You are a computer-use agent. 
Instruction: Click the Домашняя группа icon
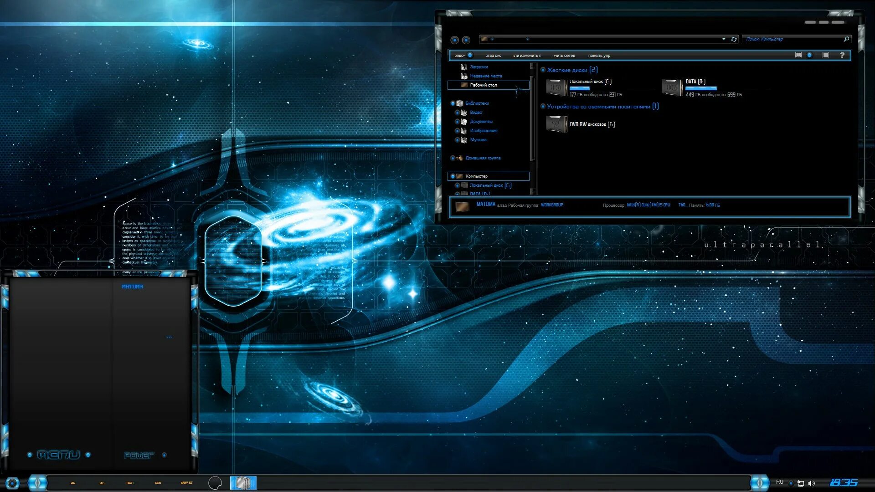[459, 158]
